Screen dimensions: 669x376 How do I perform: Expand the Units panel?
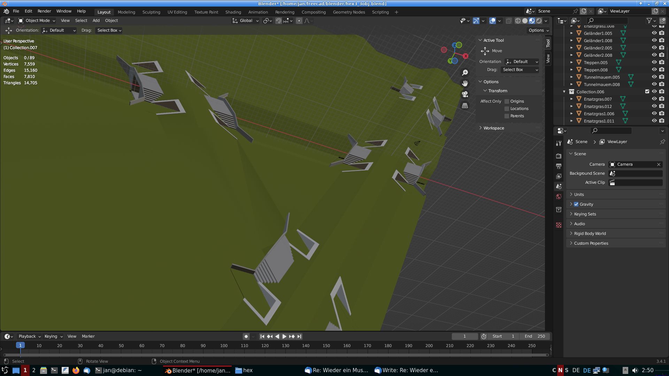pyautogui.click(x=579, y=195)
